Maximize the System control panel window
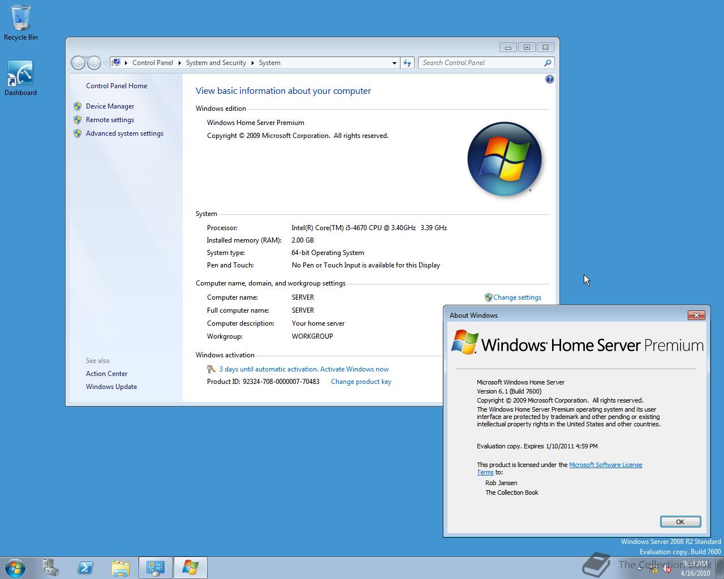This screenshot has width=724, height=579. [x=527, y=47]
